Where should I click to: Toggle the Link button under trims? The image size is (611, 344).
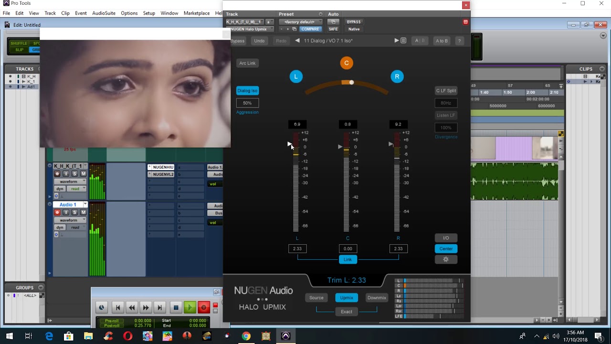click(348, 259)
